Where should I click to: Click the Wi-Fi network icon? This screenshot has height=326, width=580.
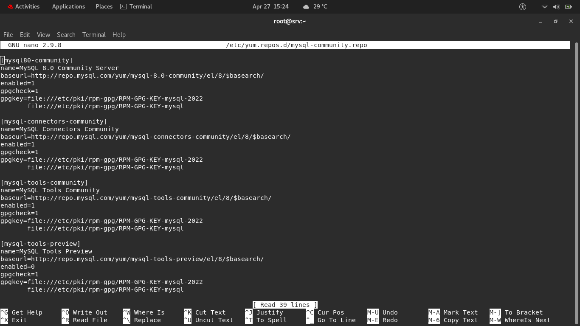pyautogui.click(x=544, y=6)
